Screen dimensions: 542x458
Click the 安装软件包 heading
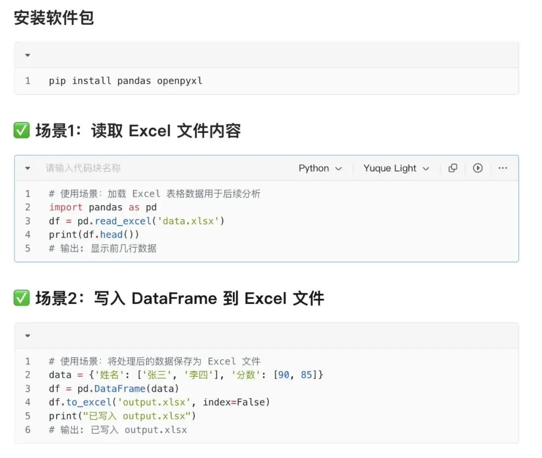54,18
